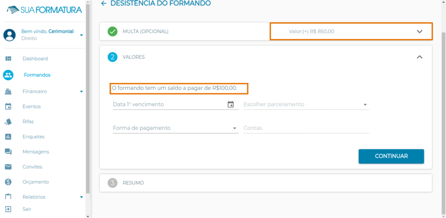Click the back arrow beside Desistência do Formando
Screen dimensions: 446x218
coord(104,3)
